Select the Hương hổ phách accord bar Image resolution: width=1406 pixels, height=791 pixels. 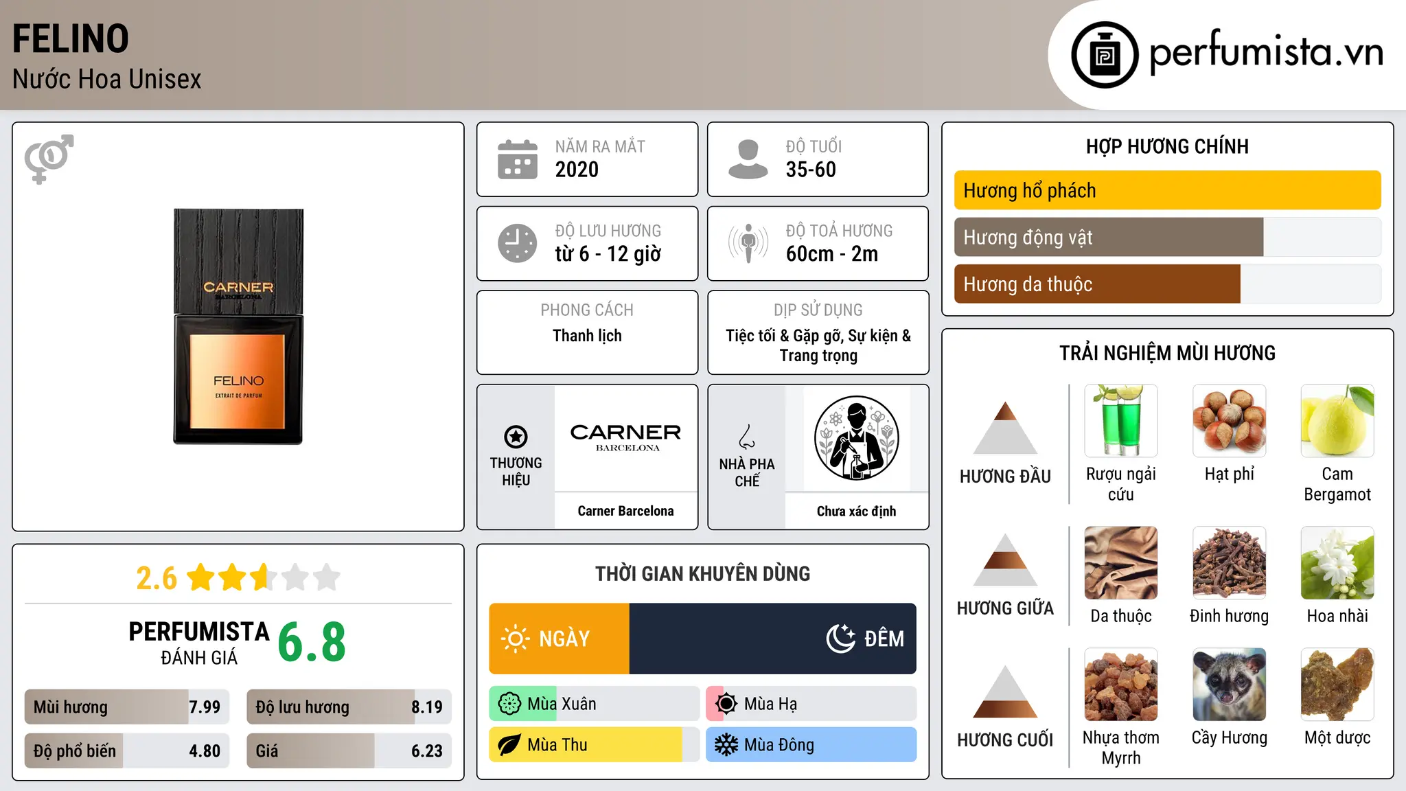[x=1167, y=190]
